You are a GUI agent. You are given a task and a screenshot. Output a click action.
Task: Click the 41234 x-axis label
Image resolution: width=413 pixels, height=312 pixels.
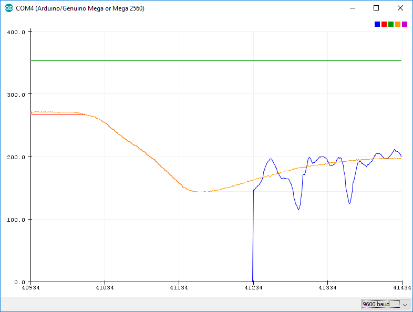coord(253,287)
